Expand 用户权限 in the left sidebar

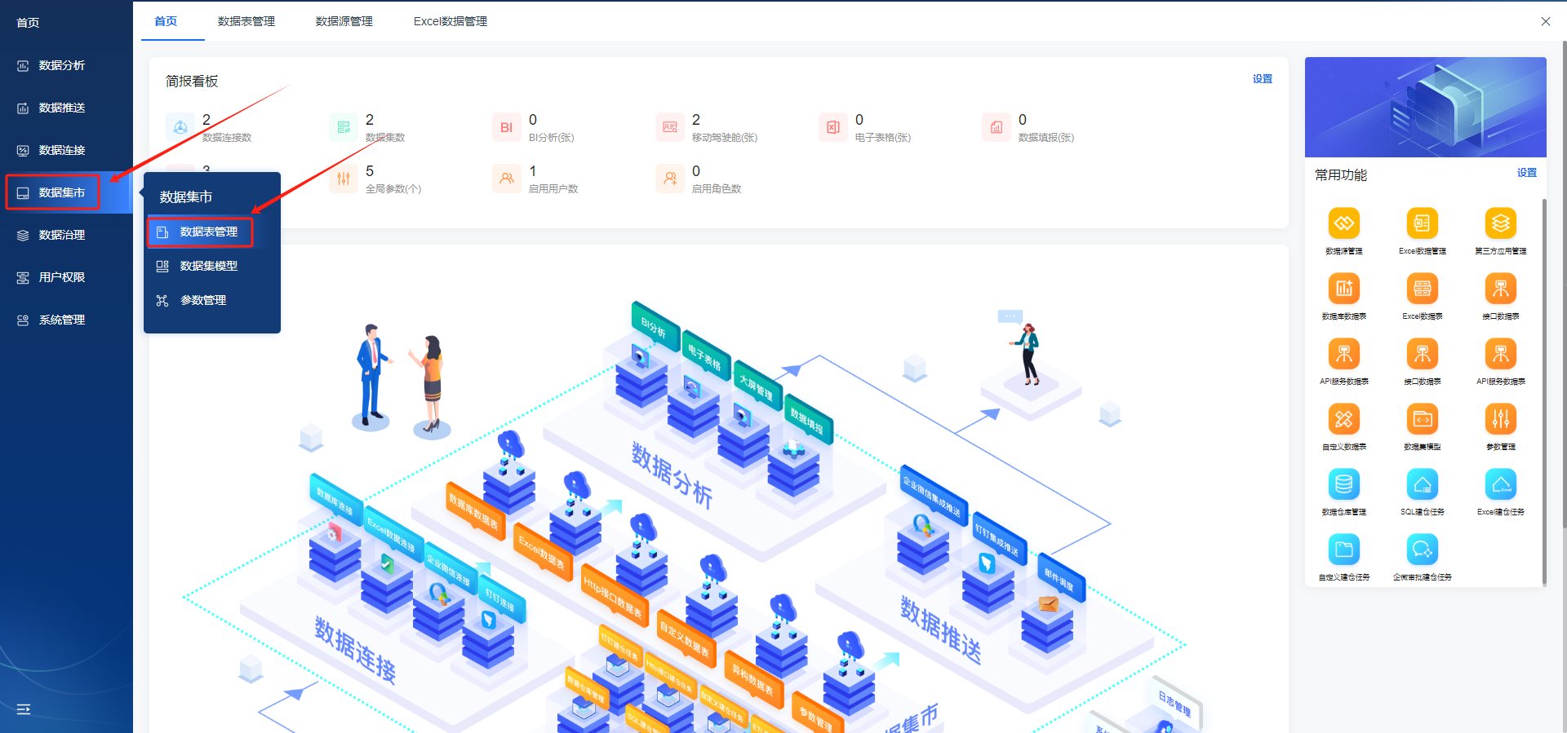pos(66,277)
